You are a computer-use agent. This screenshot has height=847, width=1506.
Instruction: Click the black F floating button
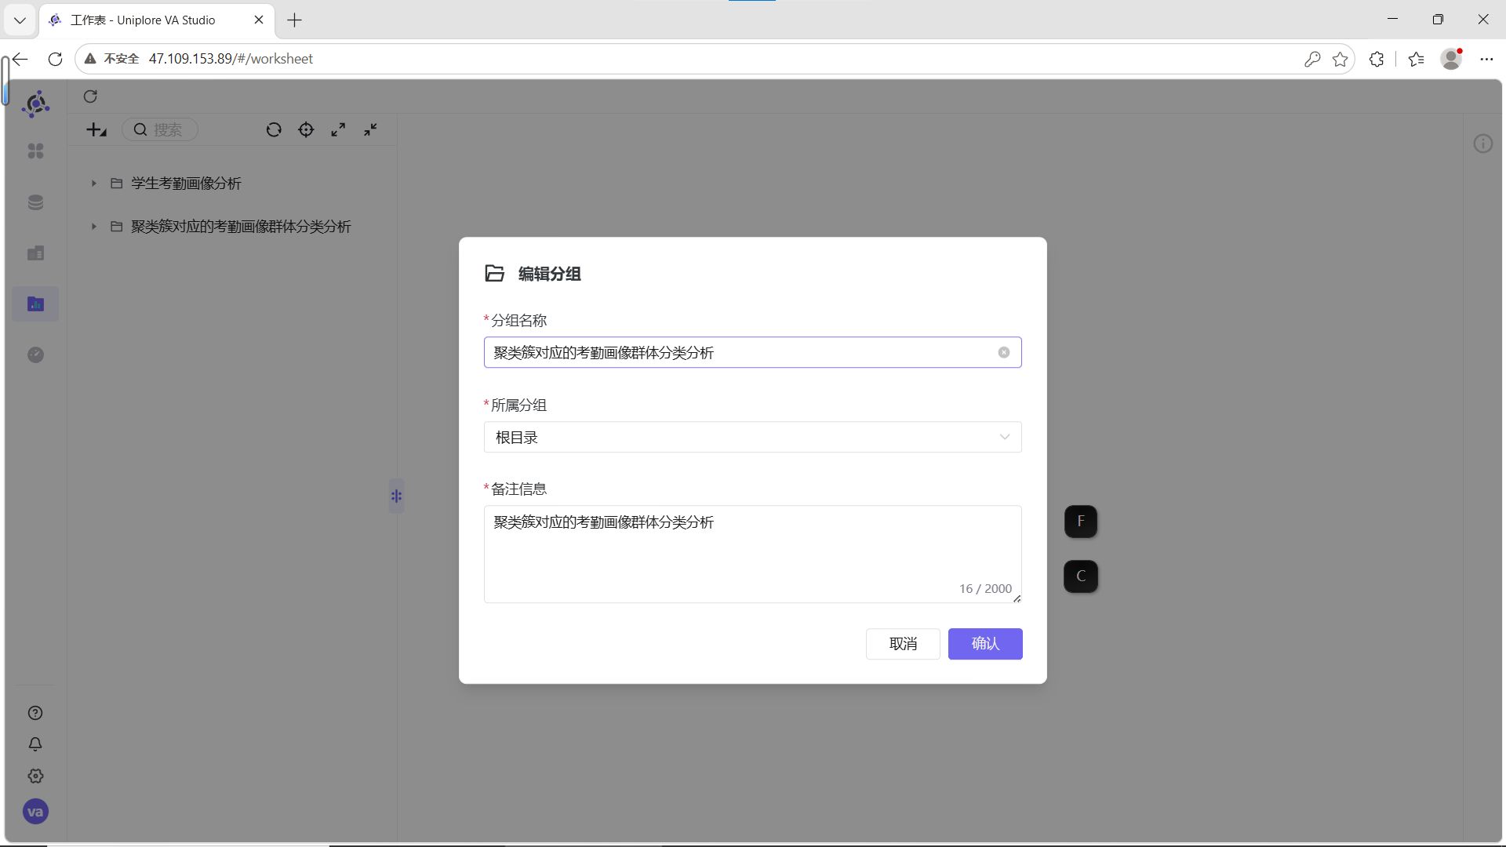(1081, 522)
